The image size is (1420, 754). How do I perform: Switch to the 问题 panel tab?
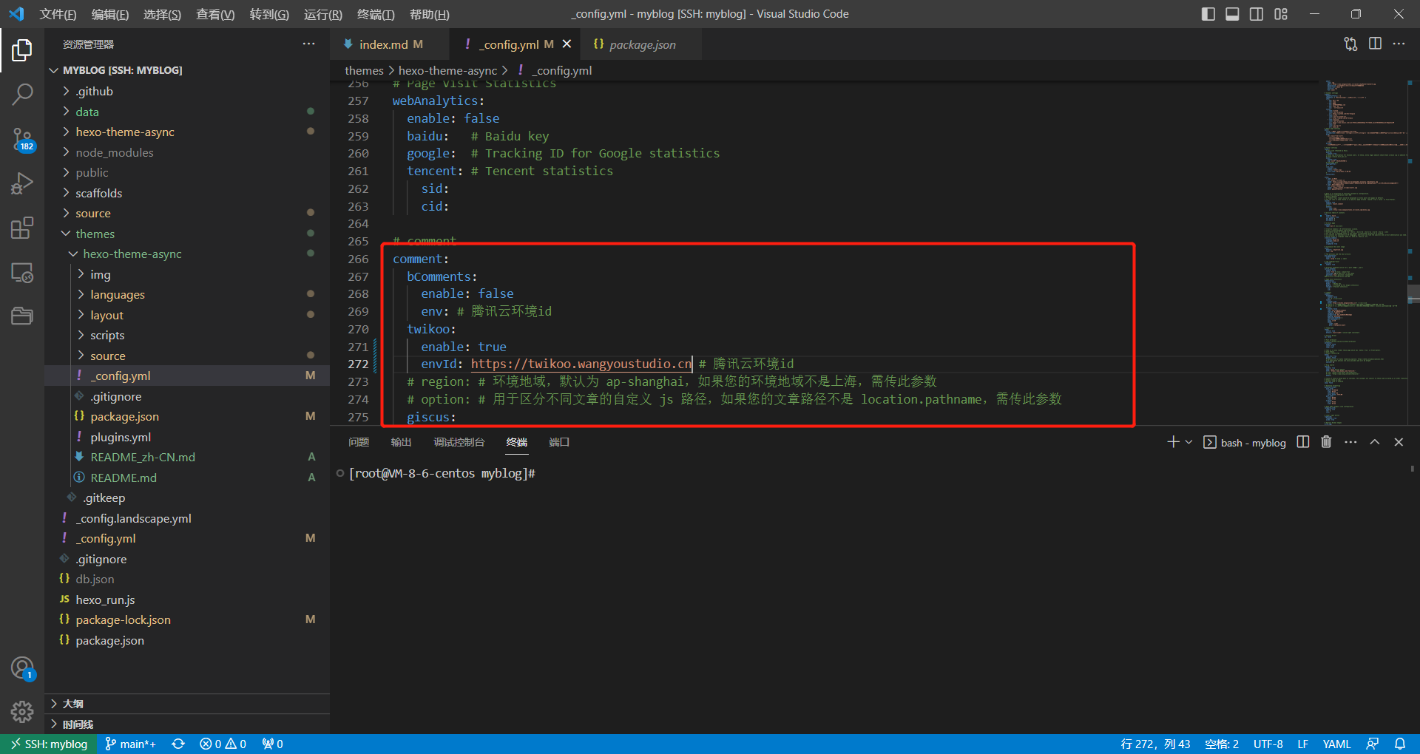(x=359, y=442)
